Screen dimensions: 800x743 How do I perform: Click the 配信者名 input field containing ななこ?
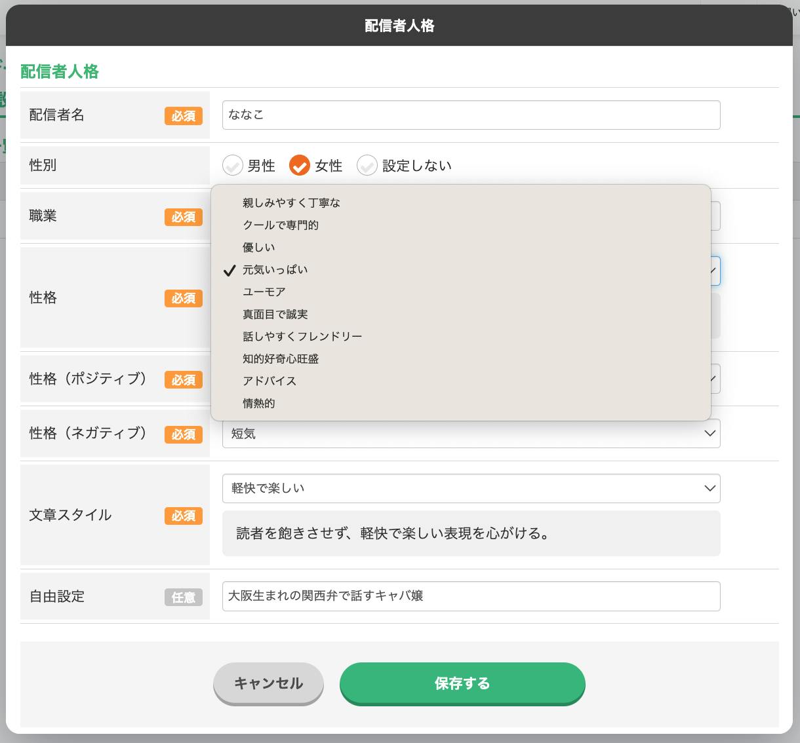coord(471,115)
